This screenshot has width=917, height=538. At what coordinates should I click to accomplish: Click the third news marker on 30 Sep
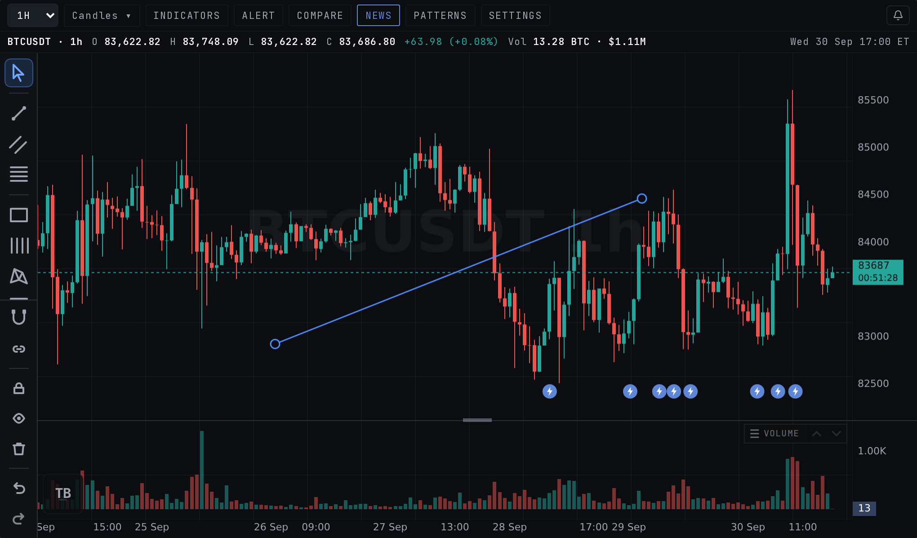[795, 391]
